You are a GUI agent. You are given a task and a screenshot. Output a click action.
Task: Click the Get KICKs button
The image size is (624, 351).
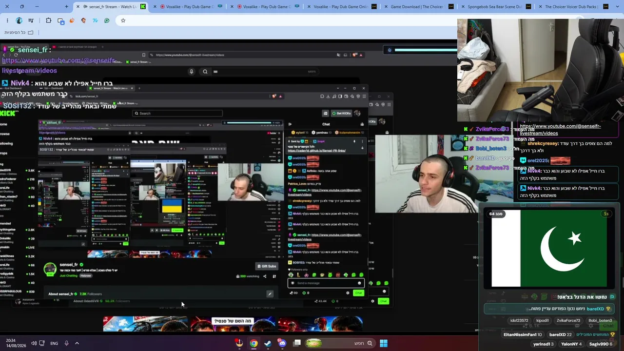click(x=342, y=113)
